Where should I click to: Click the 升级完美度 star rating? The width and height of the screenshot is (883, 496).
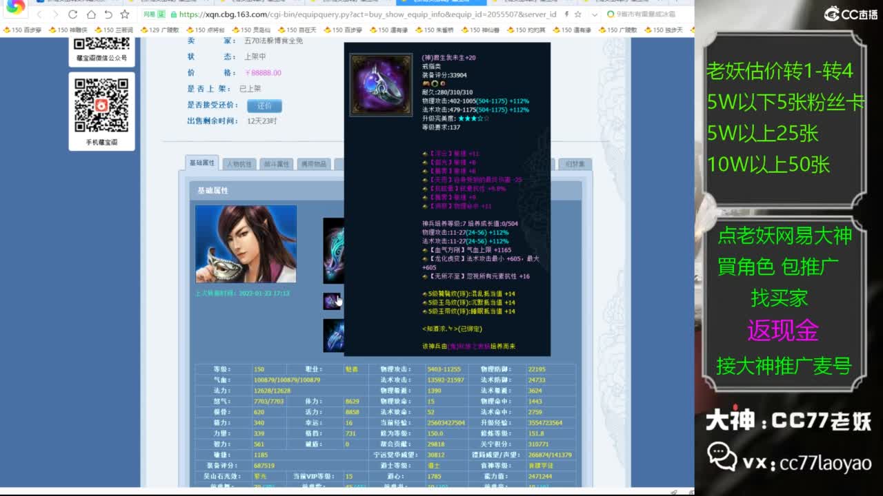[x=473, y=118]
